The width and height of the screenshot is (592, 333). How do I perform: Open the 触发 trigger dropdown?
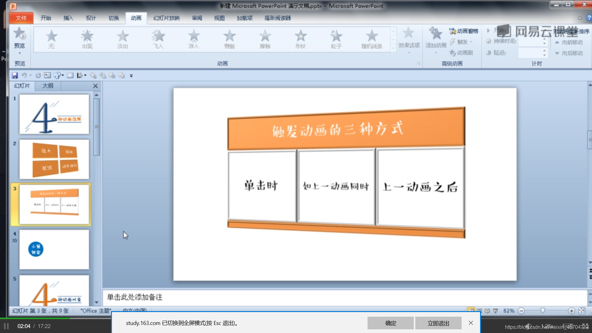462,42
